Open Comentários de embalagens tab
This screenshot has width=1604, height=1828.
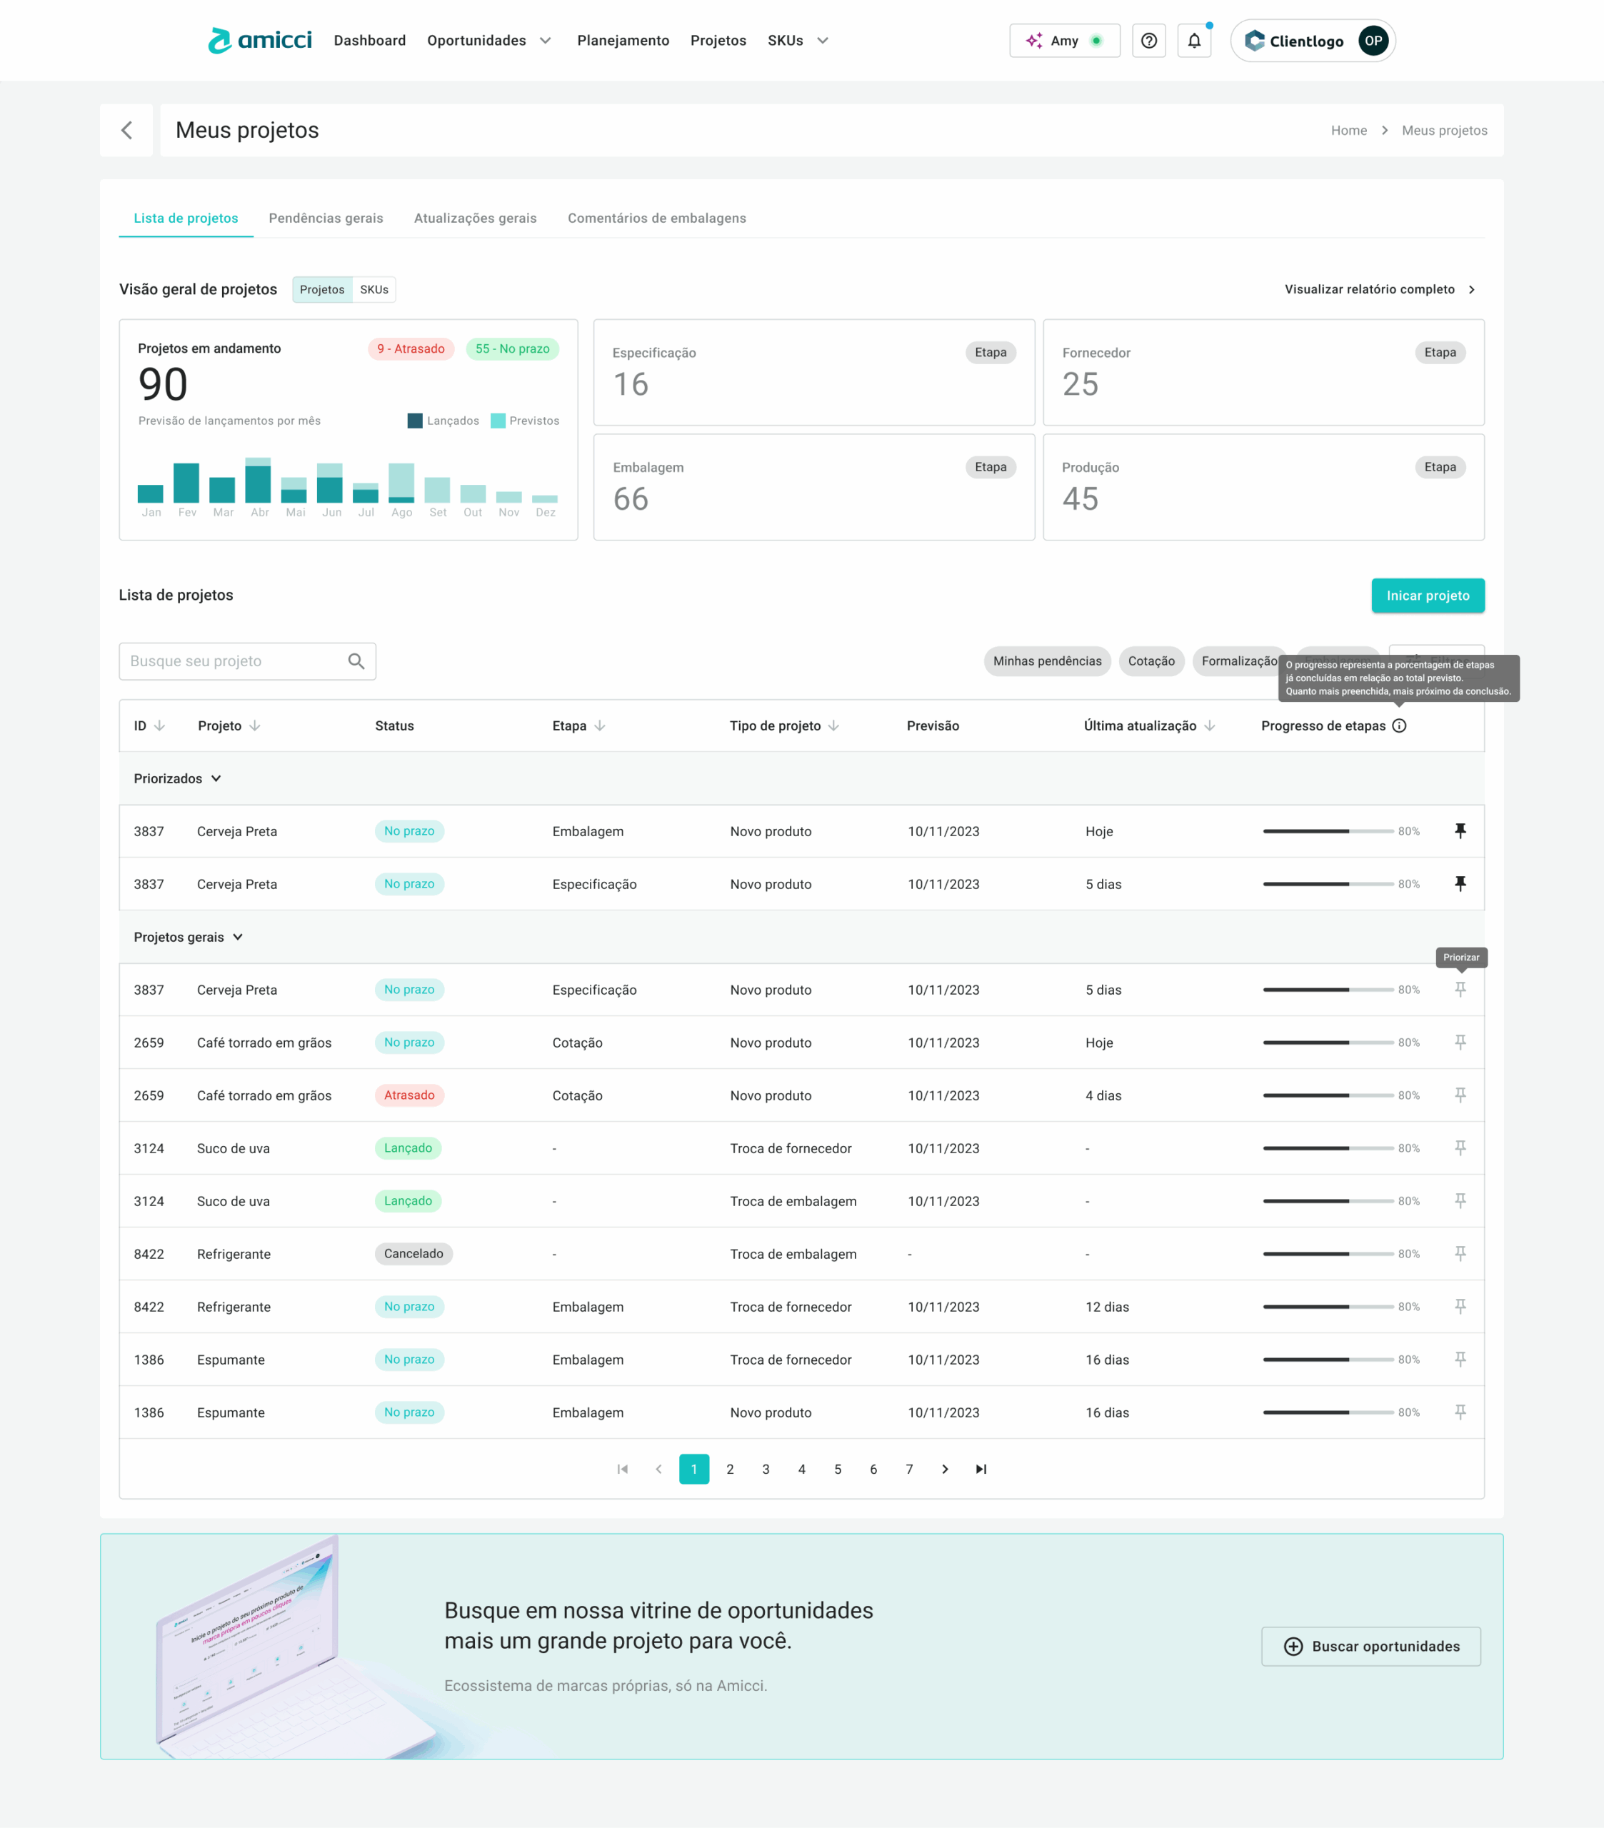[656, 219]
